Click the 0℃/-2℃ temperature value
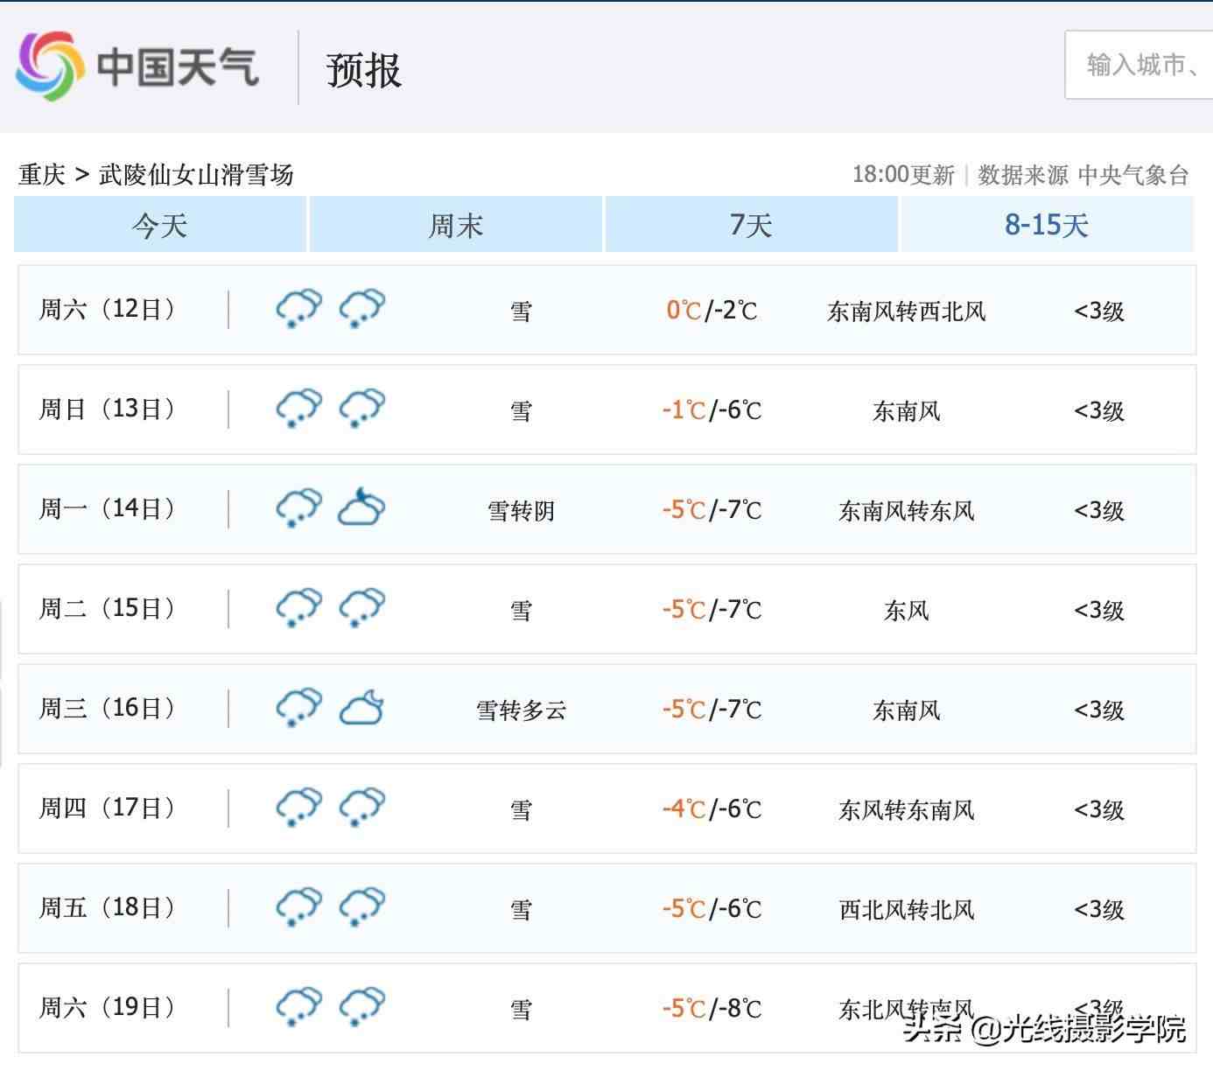The image size is (1213, 1071). click(712, 311)
